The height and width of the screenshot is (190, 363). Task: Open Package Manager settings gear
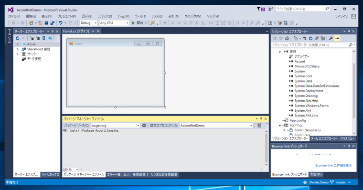[144, 125]
